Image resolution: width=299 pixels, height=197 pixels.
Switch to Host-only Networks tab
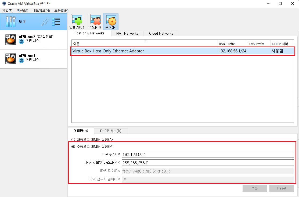click(x=89, y=33)
